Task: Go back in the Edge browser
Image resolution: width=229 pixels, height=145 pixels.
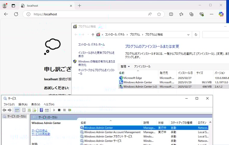Action: [6, 14]
